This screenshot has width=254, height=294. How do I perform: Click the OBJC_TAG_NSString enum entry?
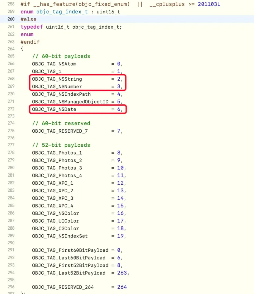[57, 79]
